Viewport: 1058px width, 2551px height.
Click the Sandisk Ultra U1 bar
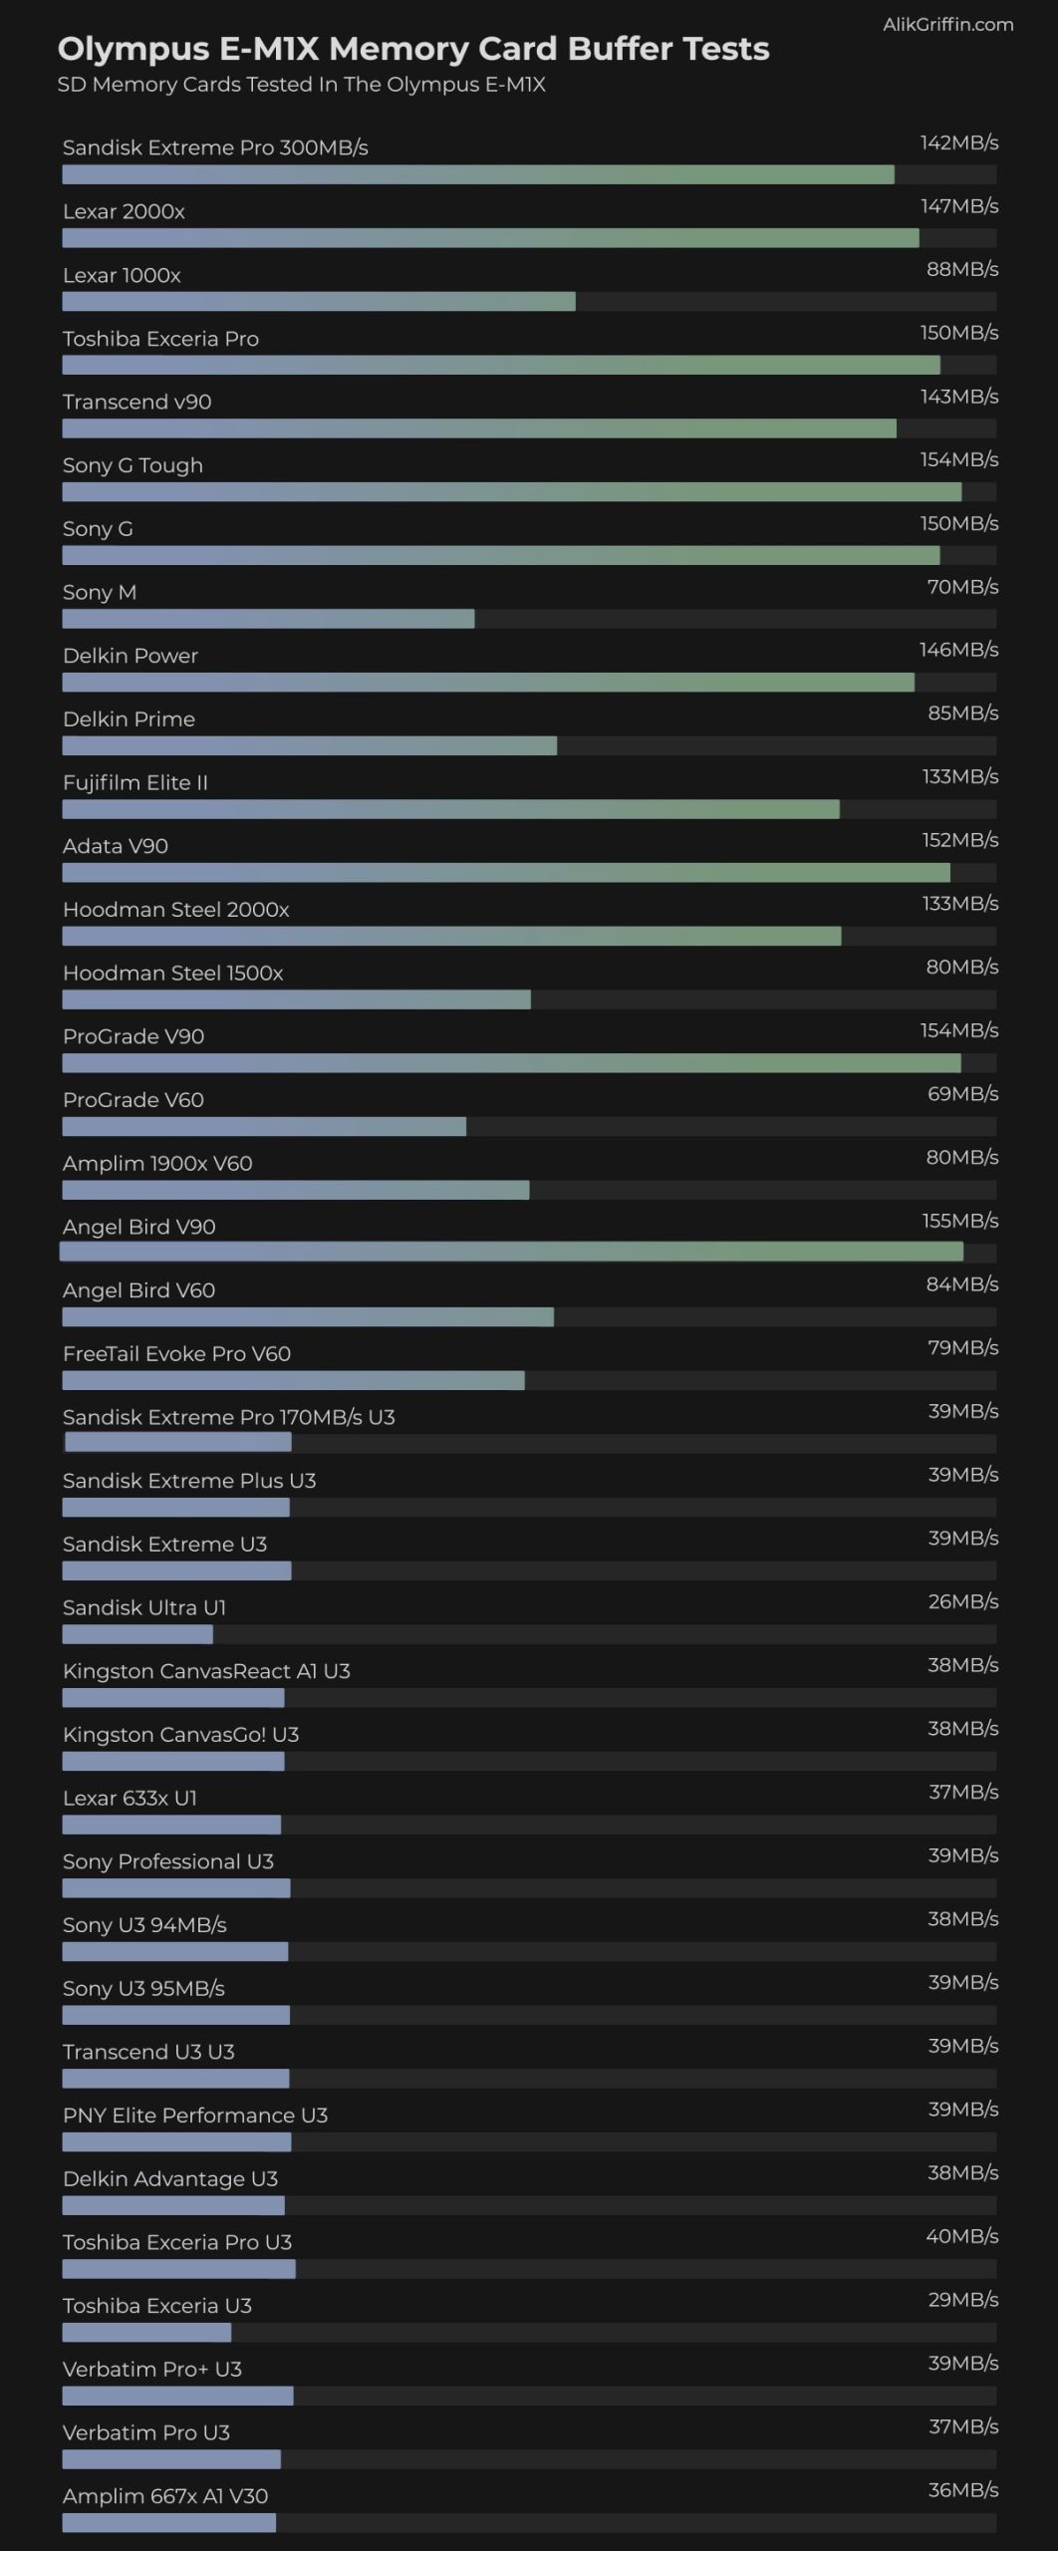137,1634
